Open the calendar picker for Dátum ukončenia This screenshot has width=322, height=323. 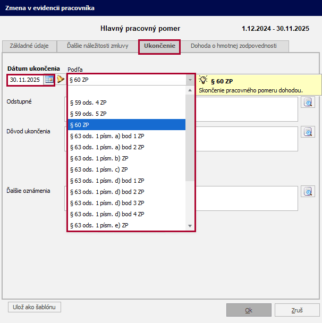pyautogui.click(x=49, y=80)
